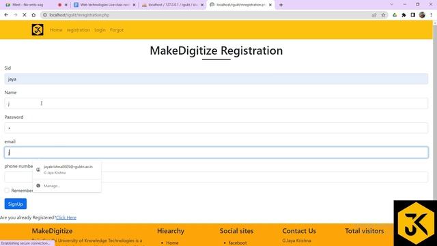
Task: Focus the Password input field
Action: tap(216, 128)
